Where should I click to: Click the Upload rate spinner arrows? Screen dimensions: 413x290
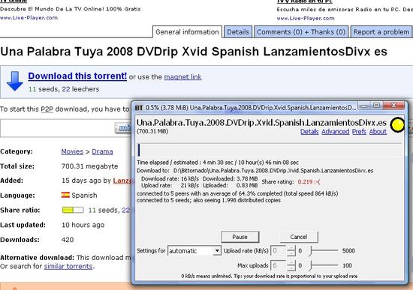291,250
